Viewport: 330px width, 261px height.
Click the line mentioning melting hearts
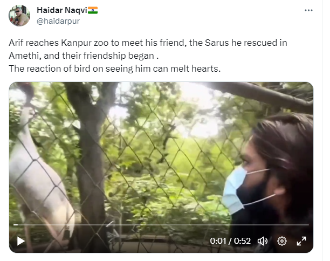tap(115, 68)
